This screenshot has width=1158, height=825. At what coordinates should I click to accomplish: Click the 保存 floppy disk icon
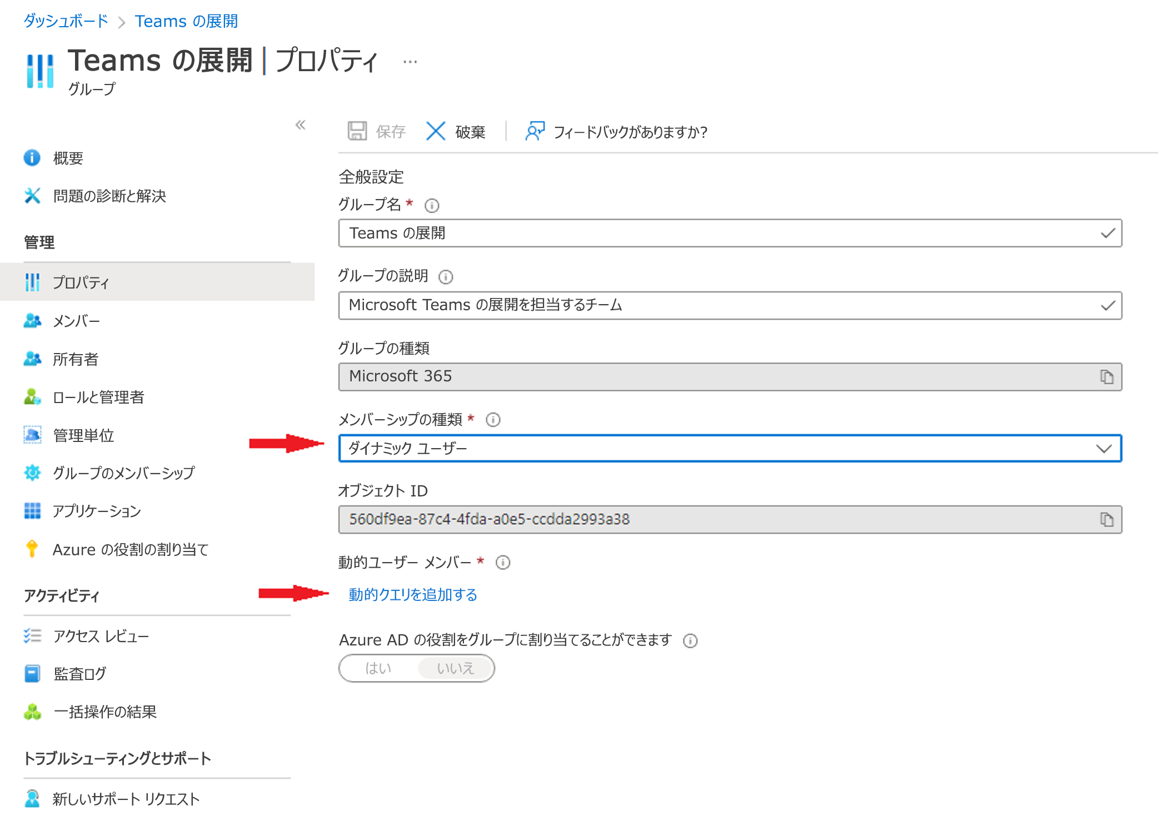pyautogui.click(x=357, y=131)
